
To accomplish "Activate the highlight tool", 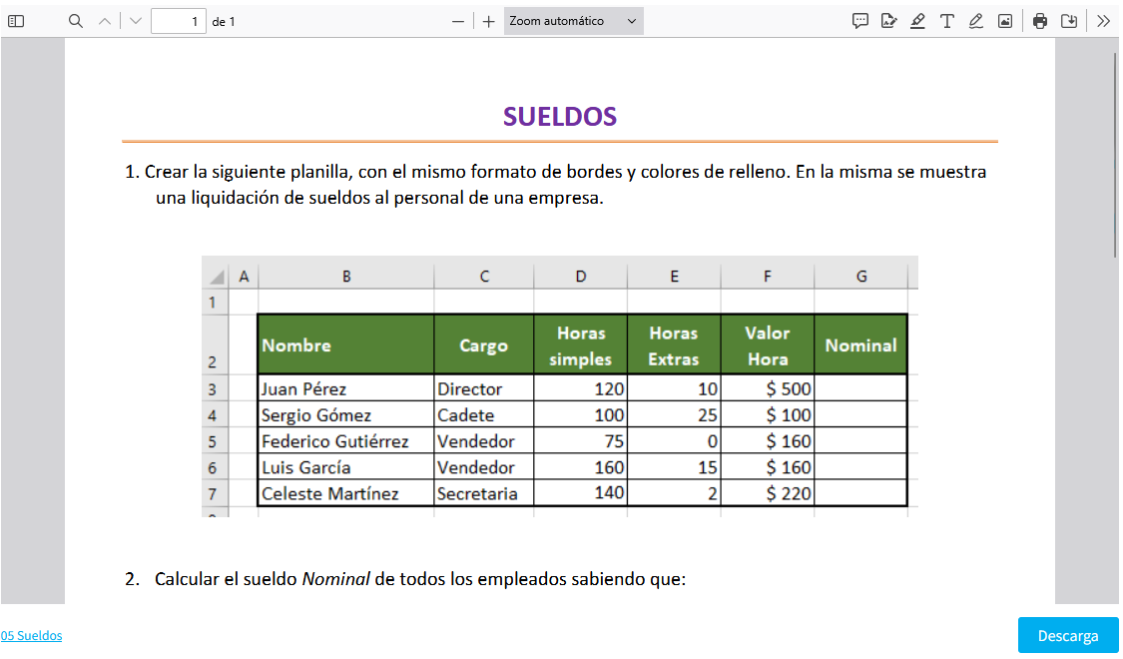I will (917, 21).
